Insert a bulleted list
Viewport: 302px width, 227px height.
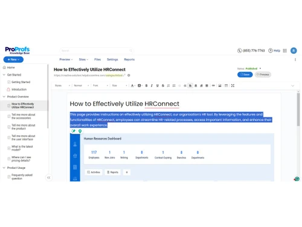pyautogui.click(x=174, y=85)
